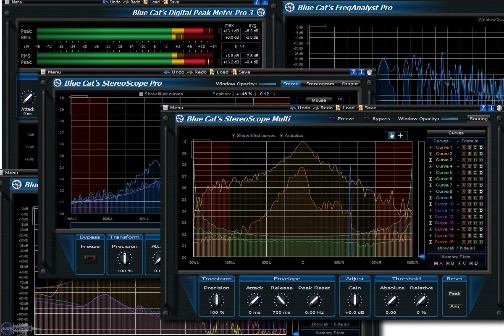Open info icon in StereoScope Multi window
Image resolution: width=504 pixels, height=336 pixels.
click(x=491, y=108)
